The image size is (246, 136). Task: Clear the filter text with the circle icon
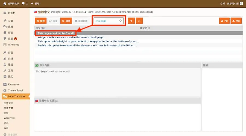tap(121, 21)
